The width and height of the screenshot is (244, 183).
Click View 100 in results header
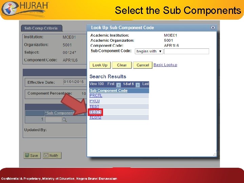pos(97,84)
